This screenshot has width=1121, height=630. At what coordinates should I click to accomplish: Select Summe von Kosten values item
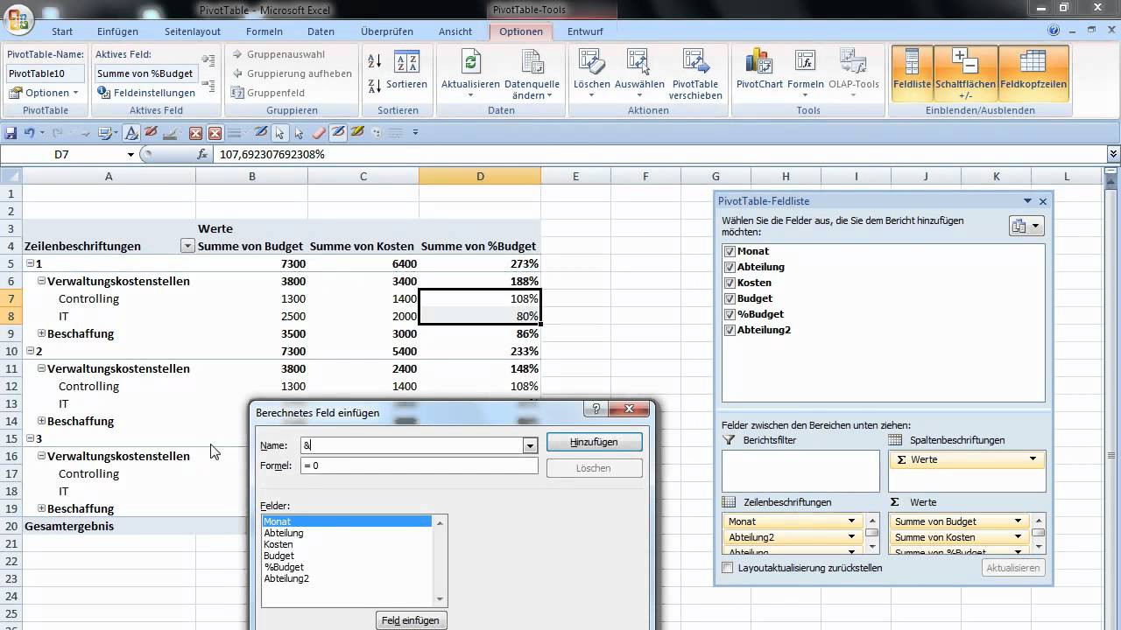[x=957, y=537]
